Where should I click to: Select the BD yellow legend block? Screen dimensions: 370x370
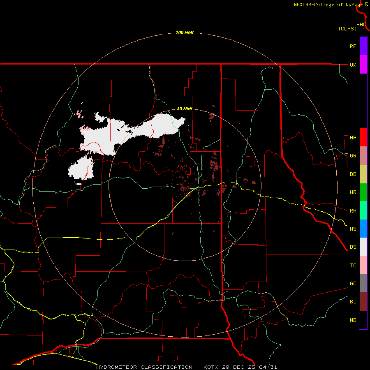click(x=363, y=174)
